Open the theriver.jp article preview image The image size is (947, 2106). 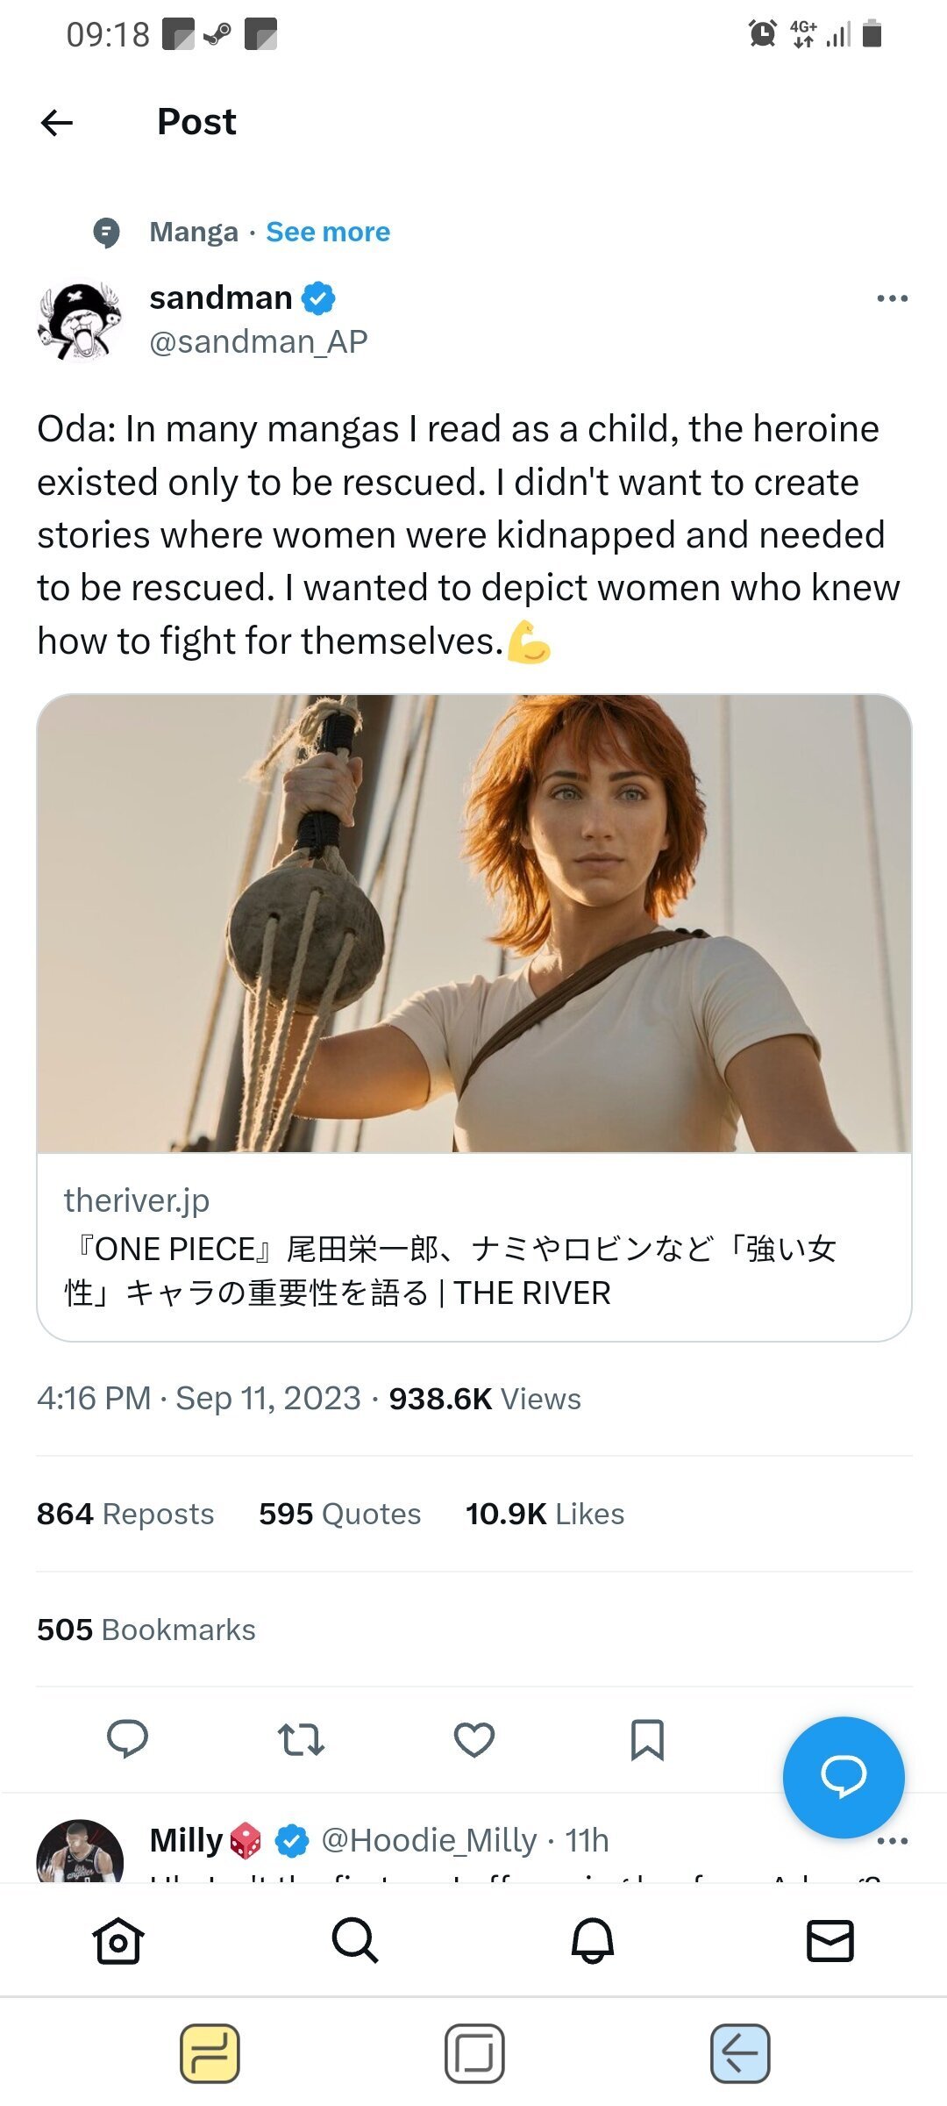point(473,923)
